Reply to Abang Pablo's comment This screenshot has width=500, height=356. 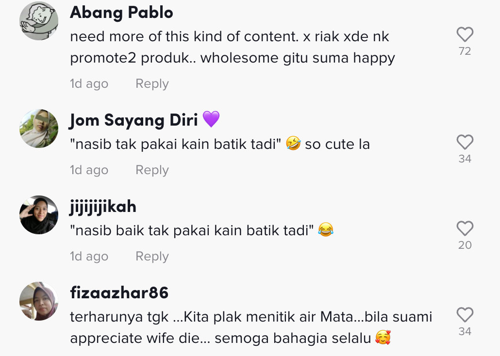pyautogui.click(x=152, y=84)
